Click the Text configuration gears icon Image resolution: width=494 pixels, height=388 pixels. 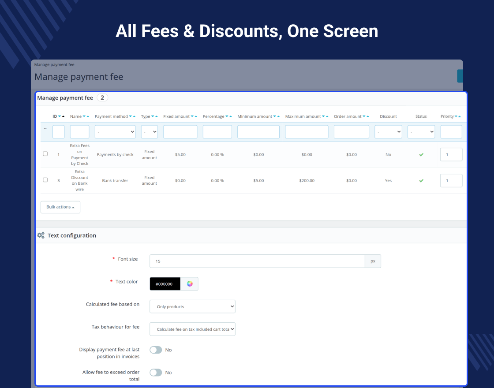[41, 235]
